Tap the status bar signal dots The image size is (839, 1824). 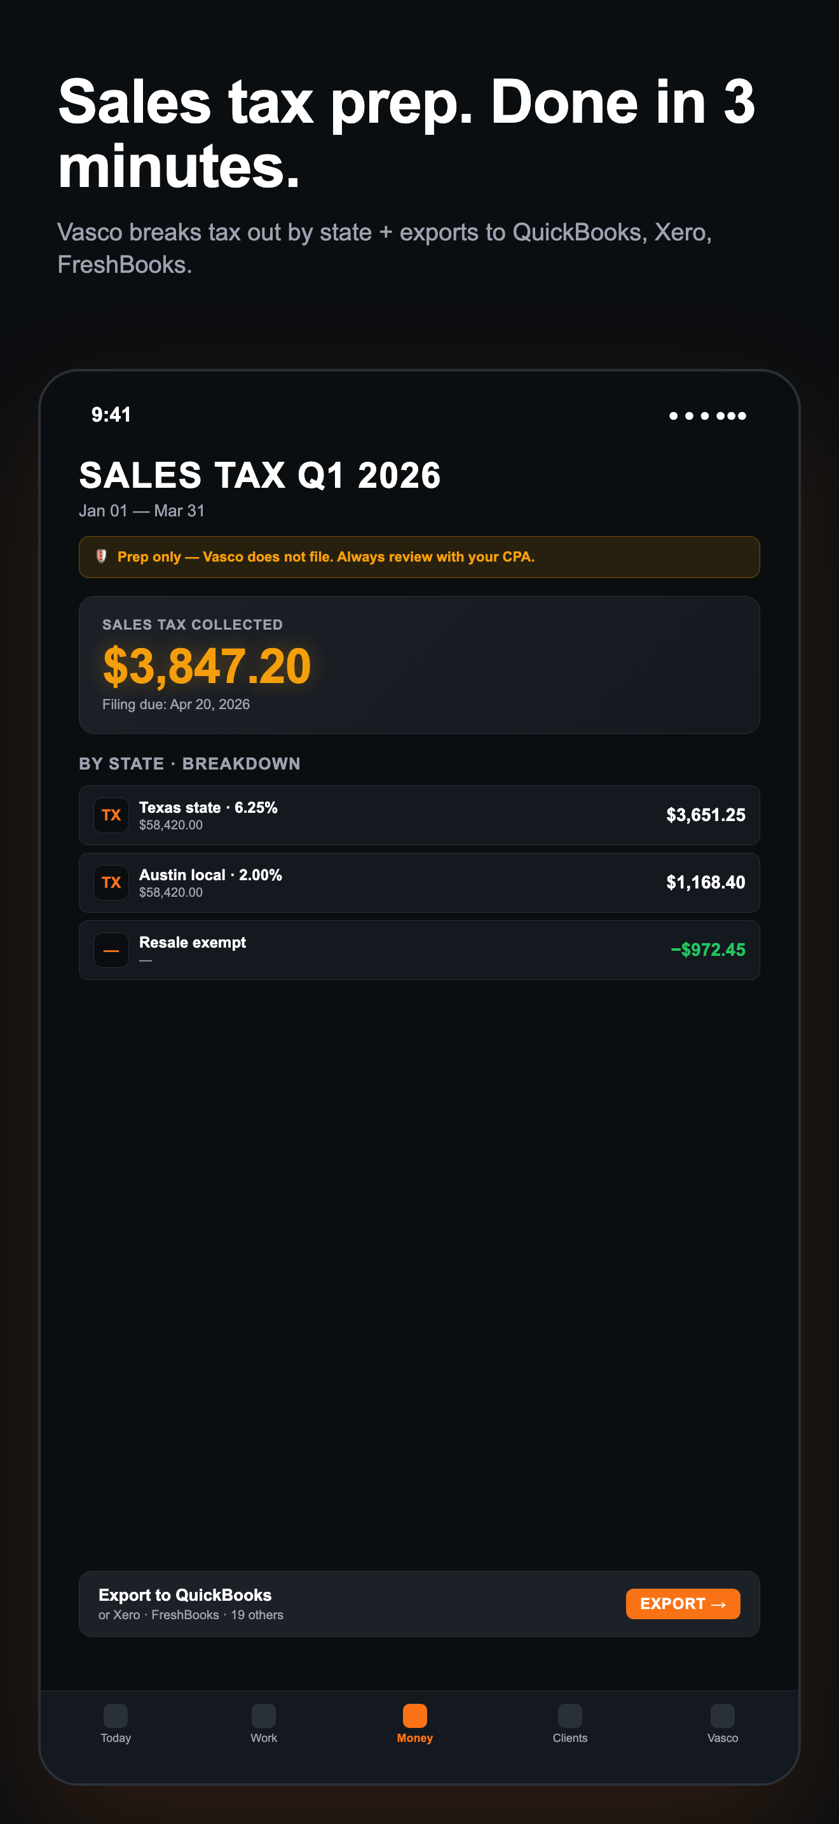(x=707, y=416)
